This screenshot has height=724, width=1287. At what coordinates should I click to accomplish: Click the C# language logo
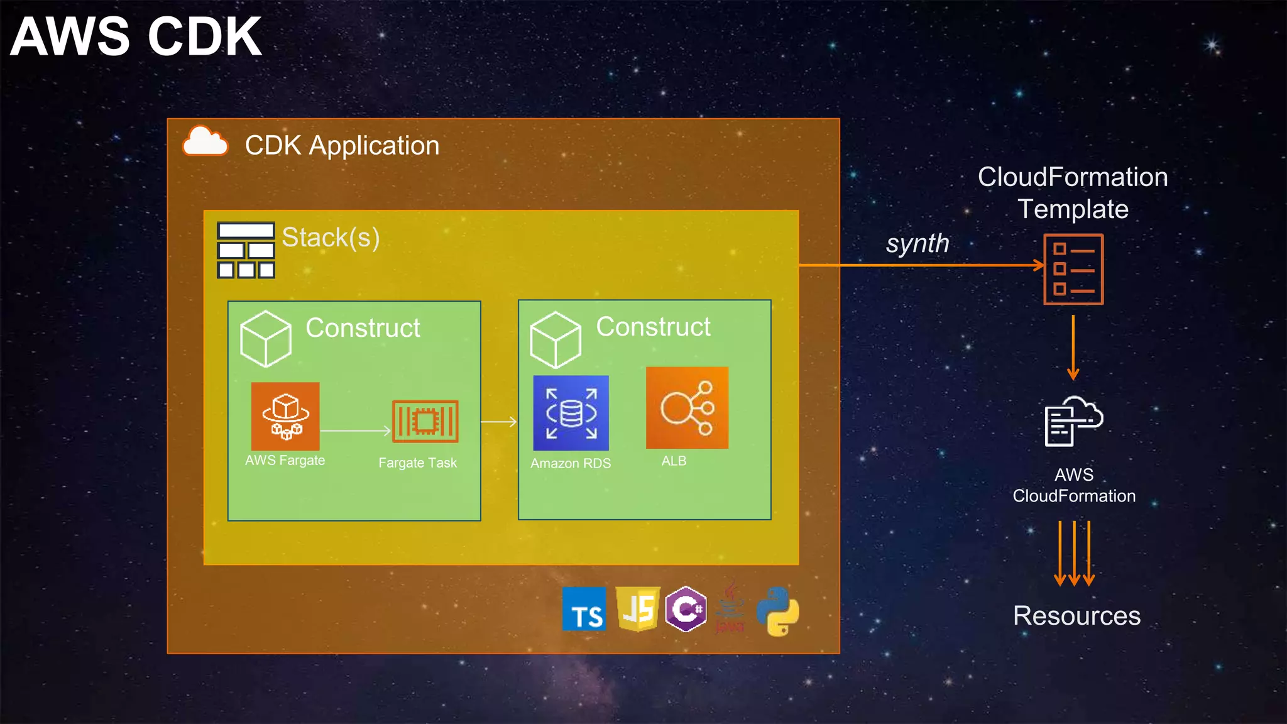[686, 609]
